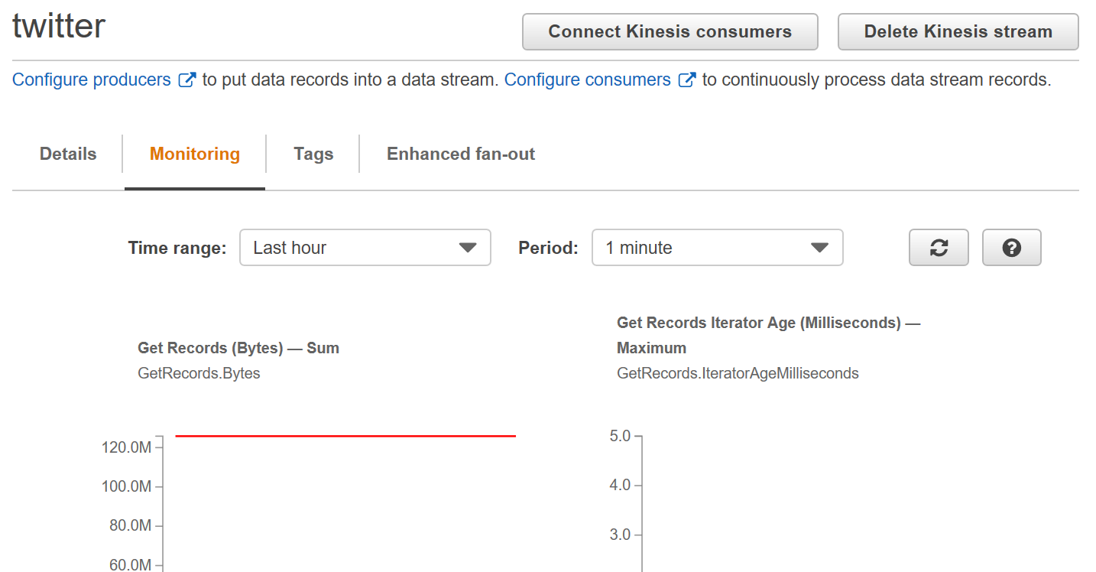The height and width of the screenshot is (572, 1096).
Task: Click Delete Kinesis stream button
Action: [x=958, y=32]
